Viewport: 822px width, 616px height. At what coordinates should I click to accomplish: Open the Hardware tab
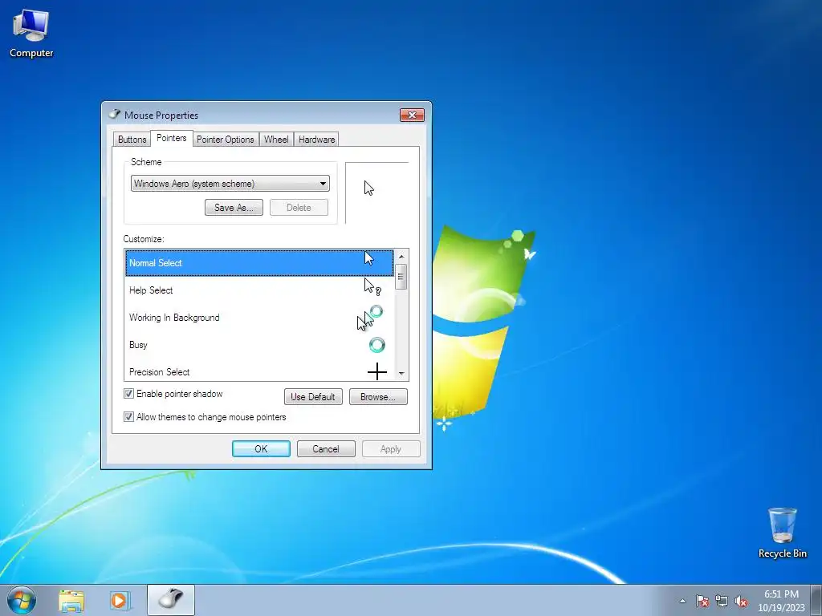(x=316, y=140)
